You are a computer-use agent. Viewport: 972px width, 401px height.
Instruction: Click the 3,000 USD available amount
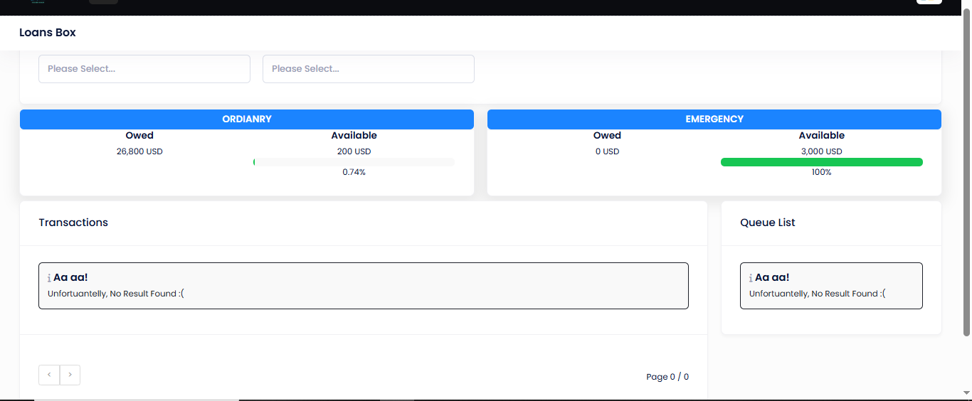coord(822,151)
